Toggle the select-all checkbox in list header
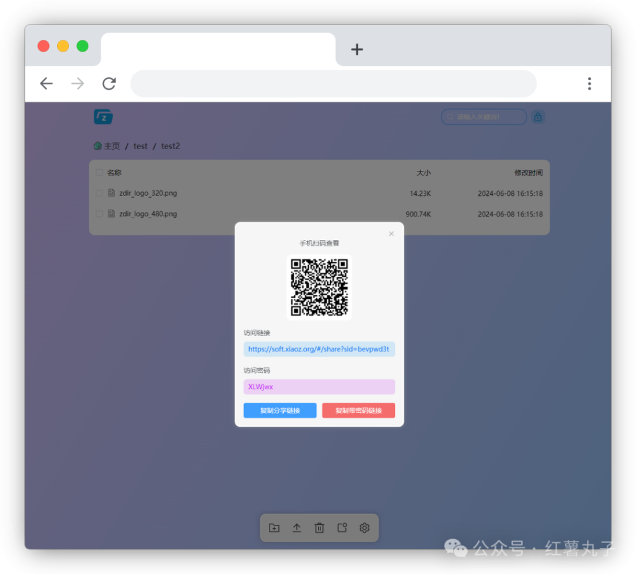636x574 pixels. [99, 173]
